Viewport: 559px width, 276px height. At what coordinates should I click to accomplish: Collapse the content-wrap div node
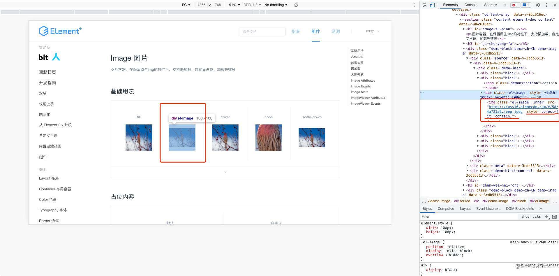click(457, 15)
